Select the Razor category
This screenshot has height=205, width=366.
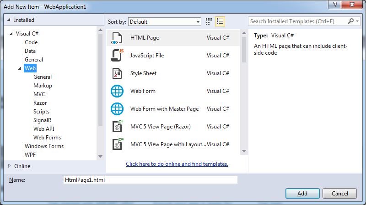(40, 103)
